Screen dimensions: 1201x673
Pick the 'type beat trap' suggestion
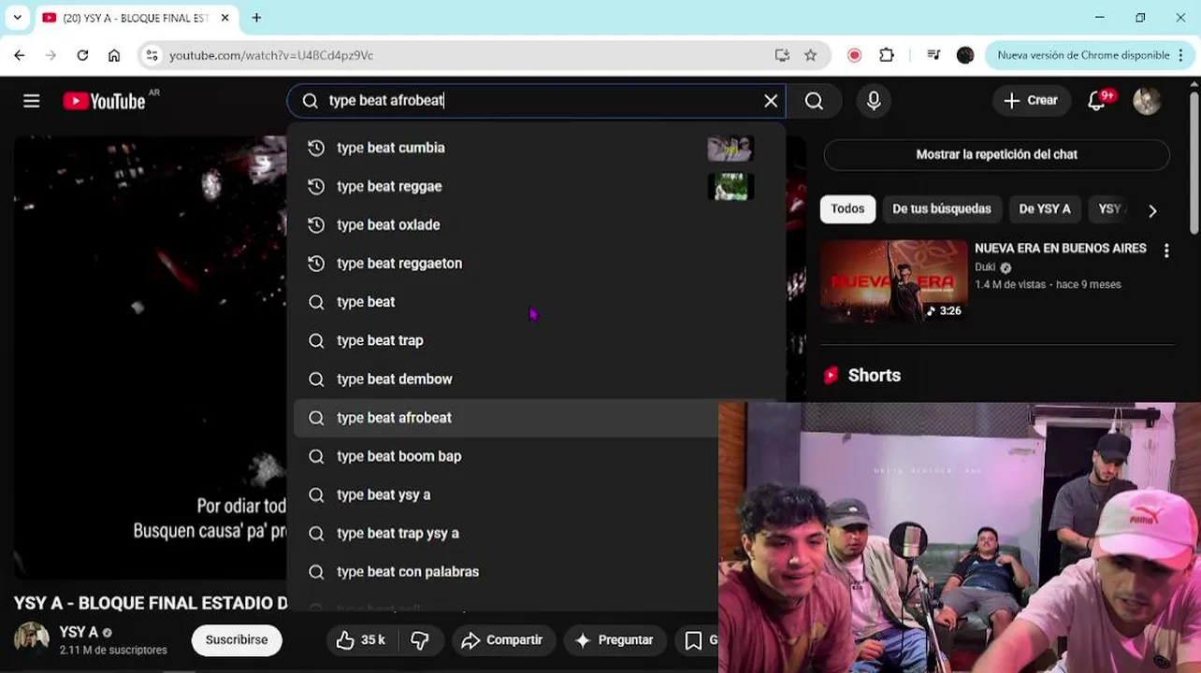coord(535,340)
